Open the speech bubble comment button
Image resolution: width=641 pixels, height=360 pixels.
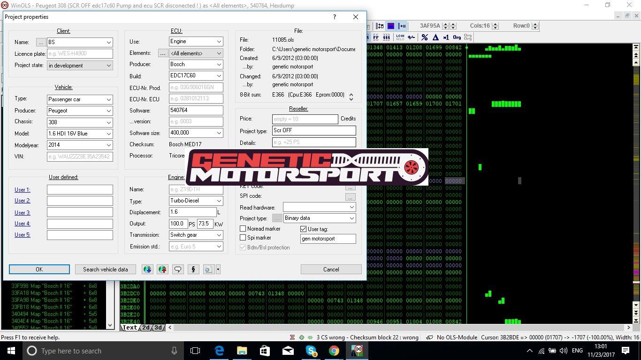[x=178, y=270]
